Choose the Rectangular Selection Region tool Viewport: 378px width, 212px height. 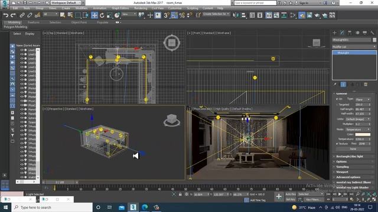click(x=78, y=15)
